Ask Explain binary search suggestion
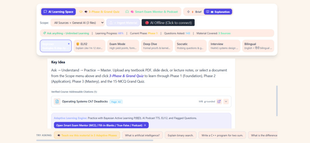 [x=180, y=135]
